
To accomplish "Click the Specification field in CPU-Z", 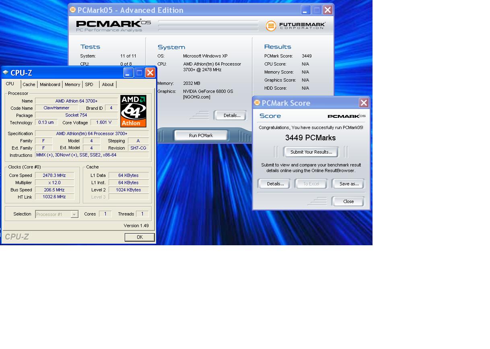I will [x=92, y=133].
